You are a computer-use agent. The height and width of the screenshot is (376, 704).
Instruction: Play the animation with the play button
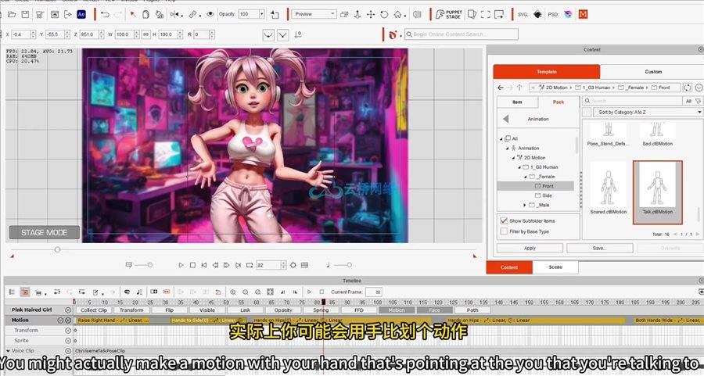coord(181,265)
